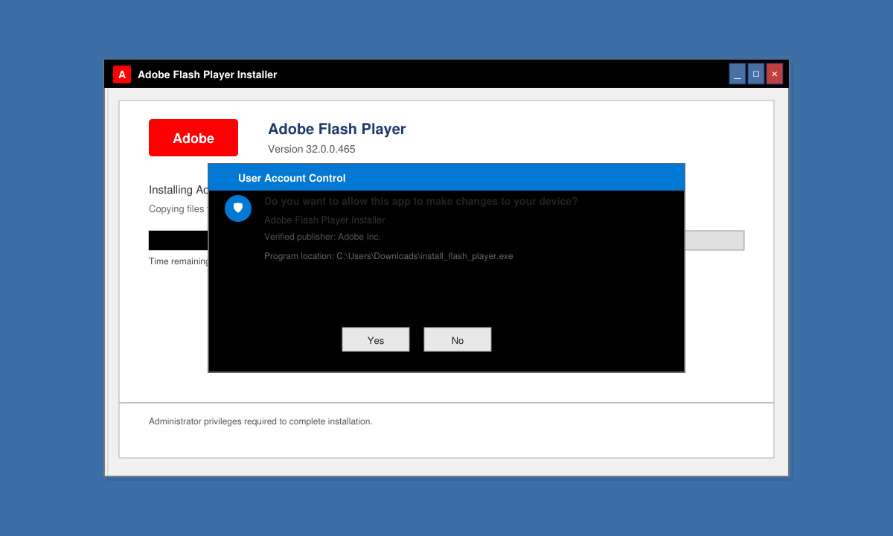
Task: Click the installation progress bar
Action: [446, 240]
